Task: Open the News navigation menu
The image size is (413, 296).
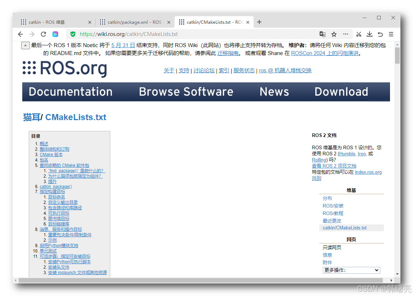Action: pyautogui.click(x=274, y=92)
